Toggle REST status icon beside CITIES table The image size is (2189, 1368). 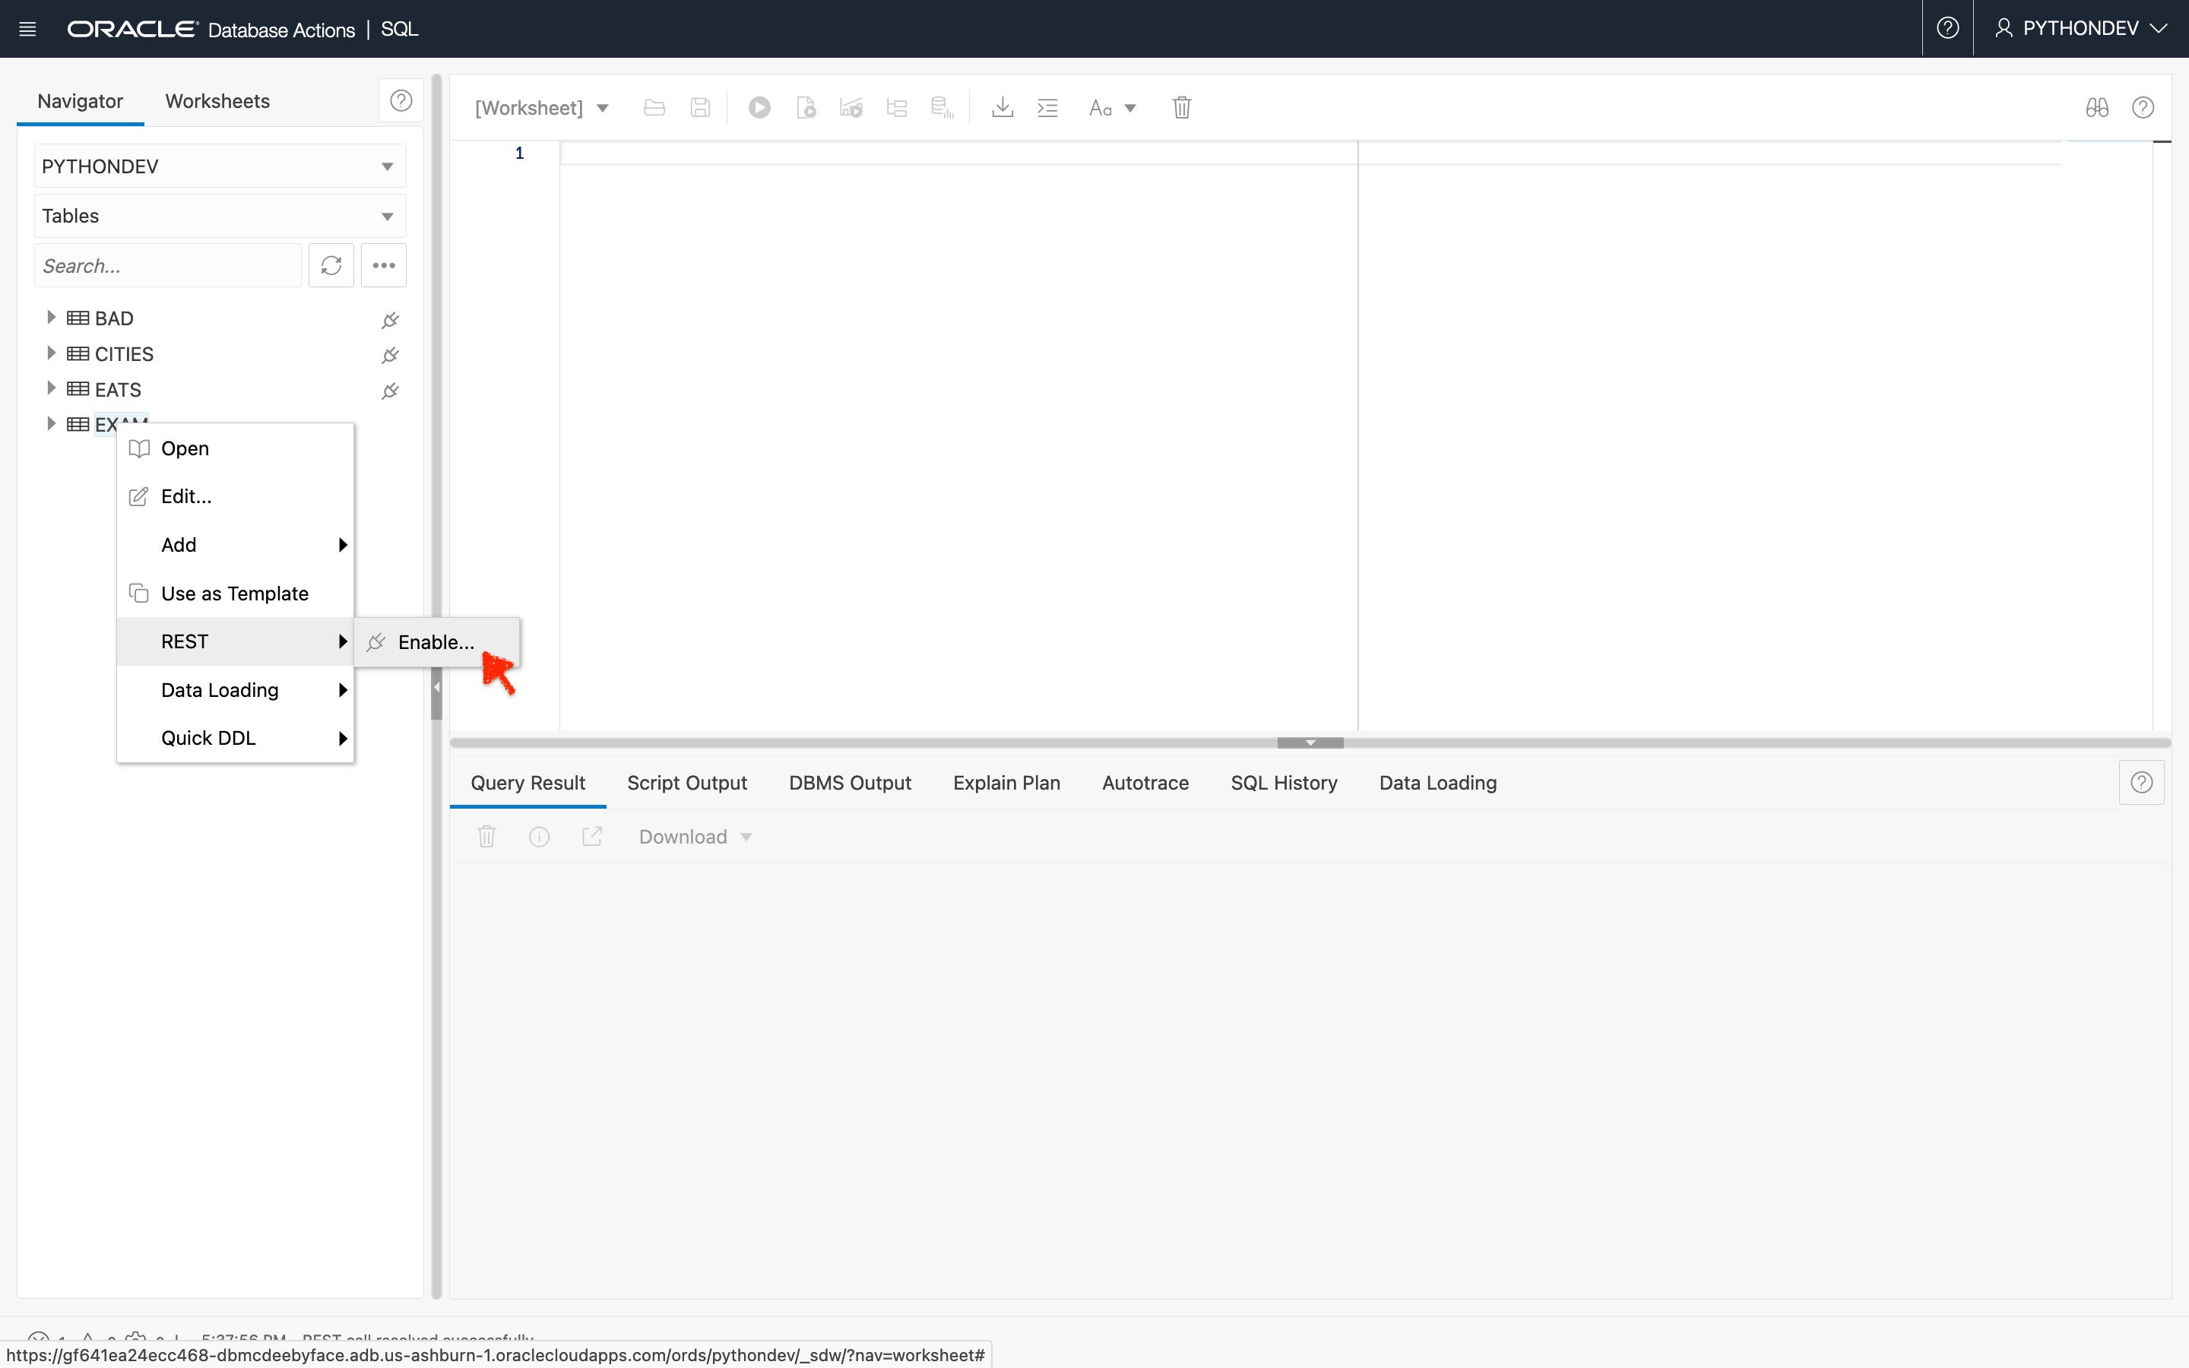389,355
